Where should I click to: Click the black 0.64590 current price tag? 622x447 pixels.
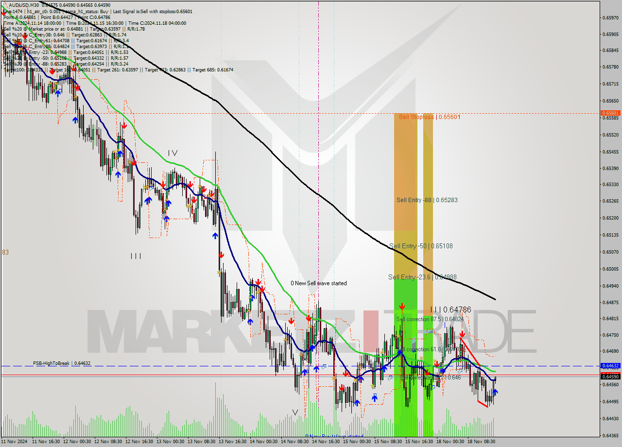pyautogui.click(x=610, y=377)
